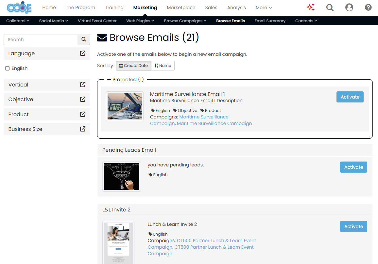Click English tag on Pending Leads Email
This screenshot has width=378, height=264.
tap(158, 175)
